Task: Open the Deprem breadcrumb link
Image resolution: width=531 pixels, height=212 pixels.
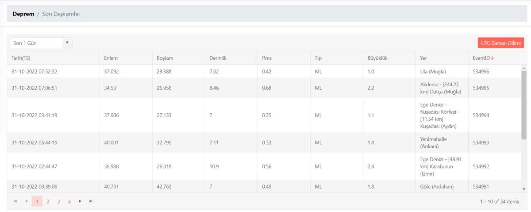Action: [23, 14]
